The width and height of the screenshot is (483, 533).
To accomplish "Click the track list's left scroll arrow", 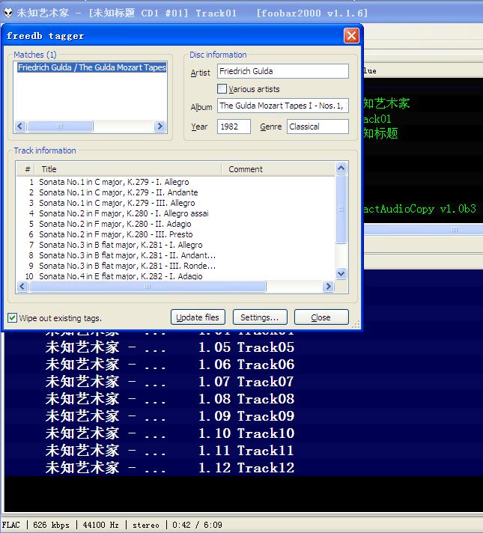I will click(x=22, y=286).
